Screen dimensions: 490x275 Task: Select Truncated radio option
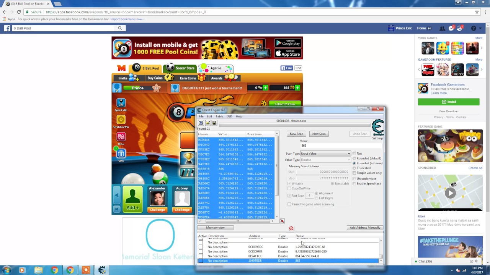354,168
